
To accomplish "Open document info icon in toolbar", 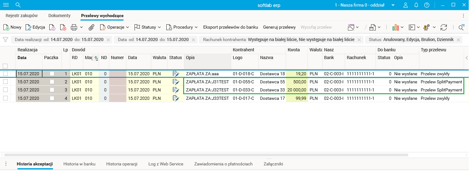I will 52,27.
